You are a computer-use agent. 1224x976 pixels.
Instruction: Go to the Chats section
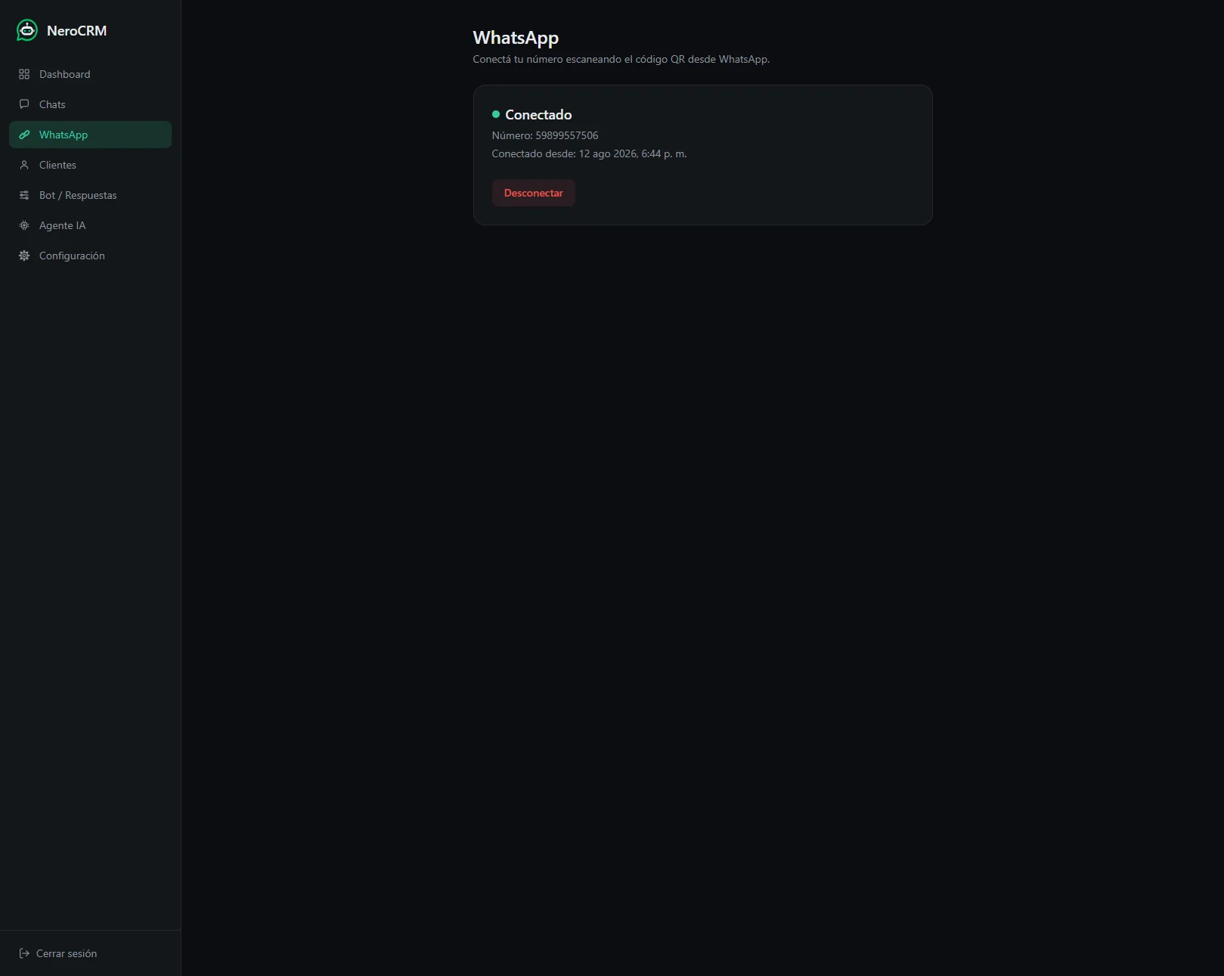(x=90, y=104)
